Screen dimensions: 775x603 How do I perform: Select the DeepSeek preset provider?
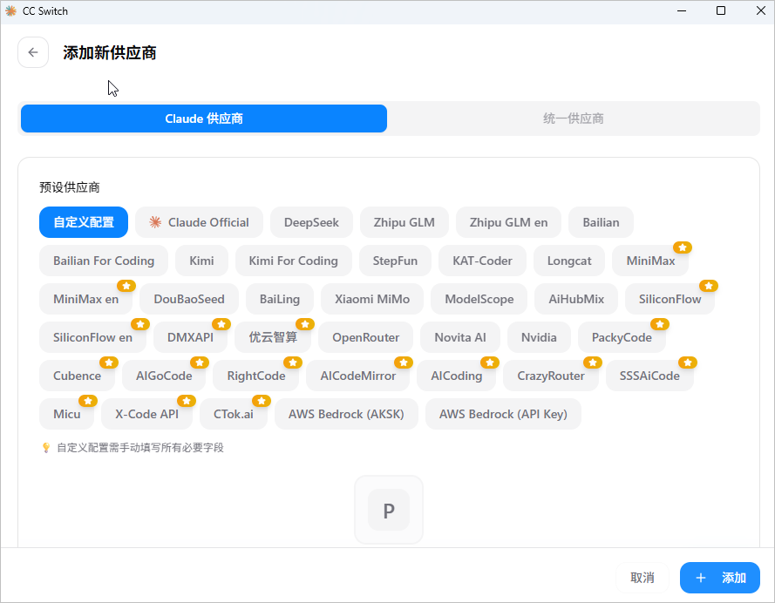(311, 222)
